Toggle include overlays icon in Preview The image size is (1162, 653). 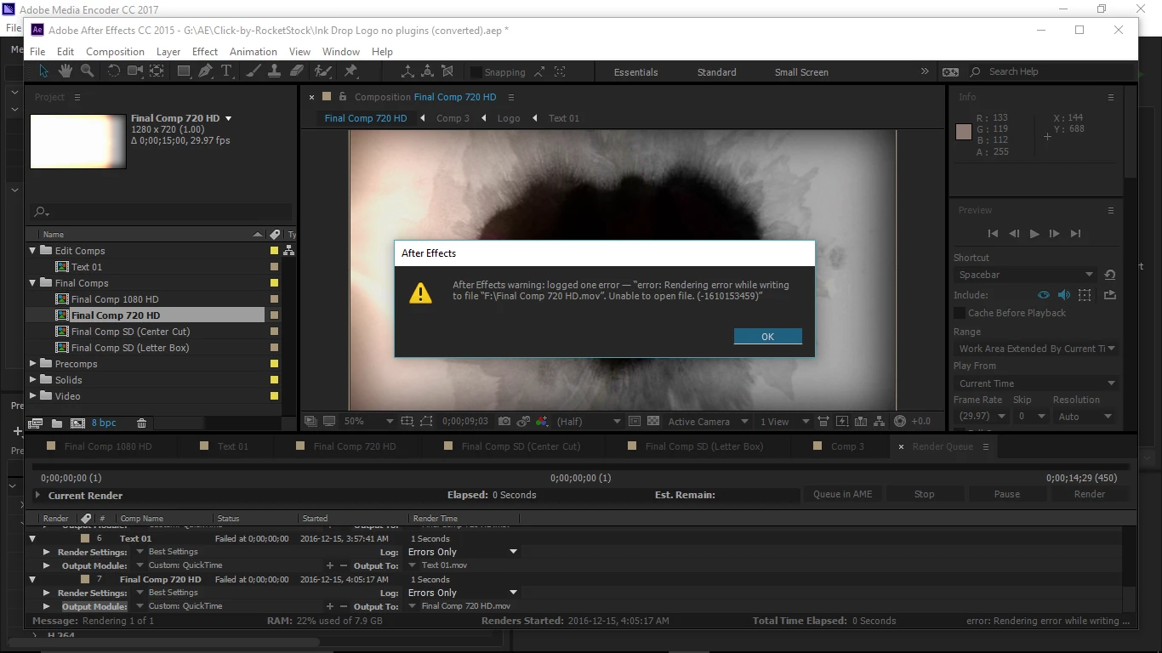click(1085, 295)
